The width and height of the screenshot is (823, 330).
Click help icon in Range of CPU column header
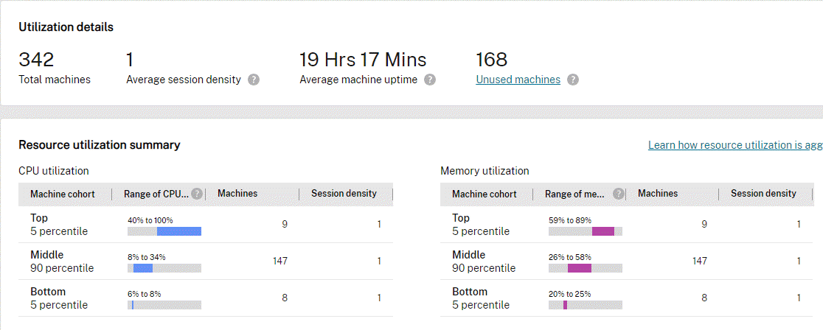(x=197, y=194)
